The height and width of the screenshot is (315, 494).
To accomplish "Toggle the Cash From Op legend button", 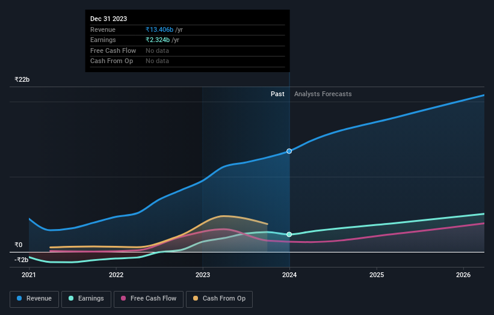I will tap(219, 299).
